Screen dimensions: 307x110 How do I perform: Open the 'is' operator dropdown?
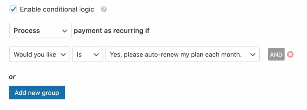88,54
